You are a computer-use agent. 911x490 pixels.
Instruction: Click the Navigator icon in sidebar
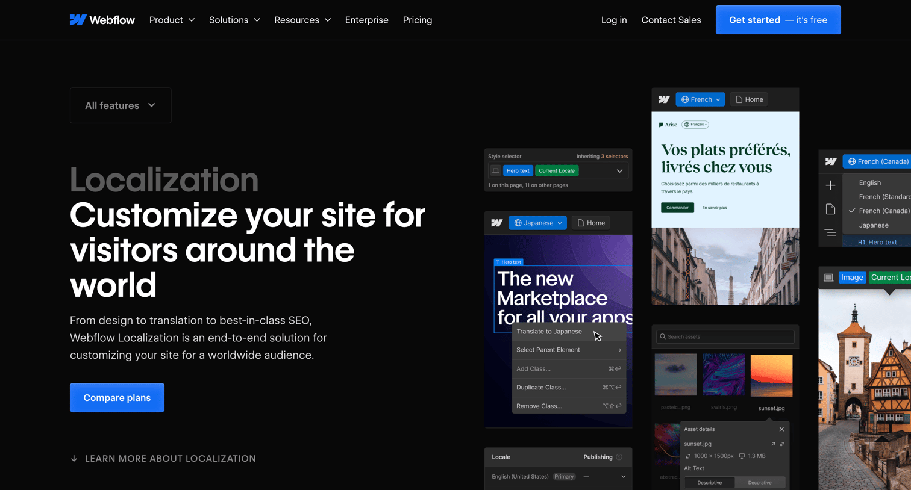[830, 232]
